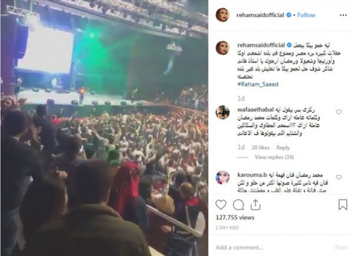Open wafaaelhabal's profile avatar

tap(222, 112)
